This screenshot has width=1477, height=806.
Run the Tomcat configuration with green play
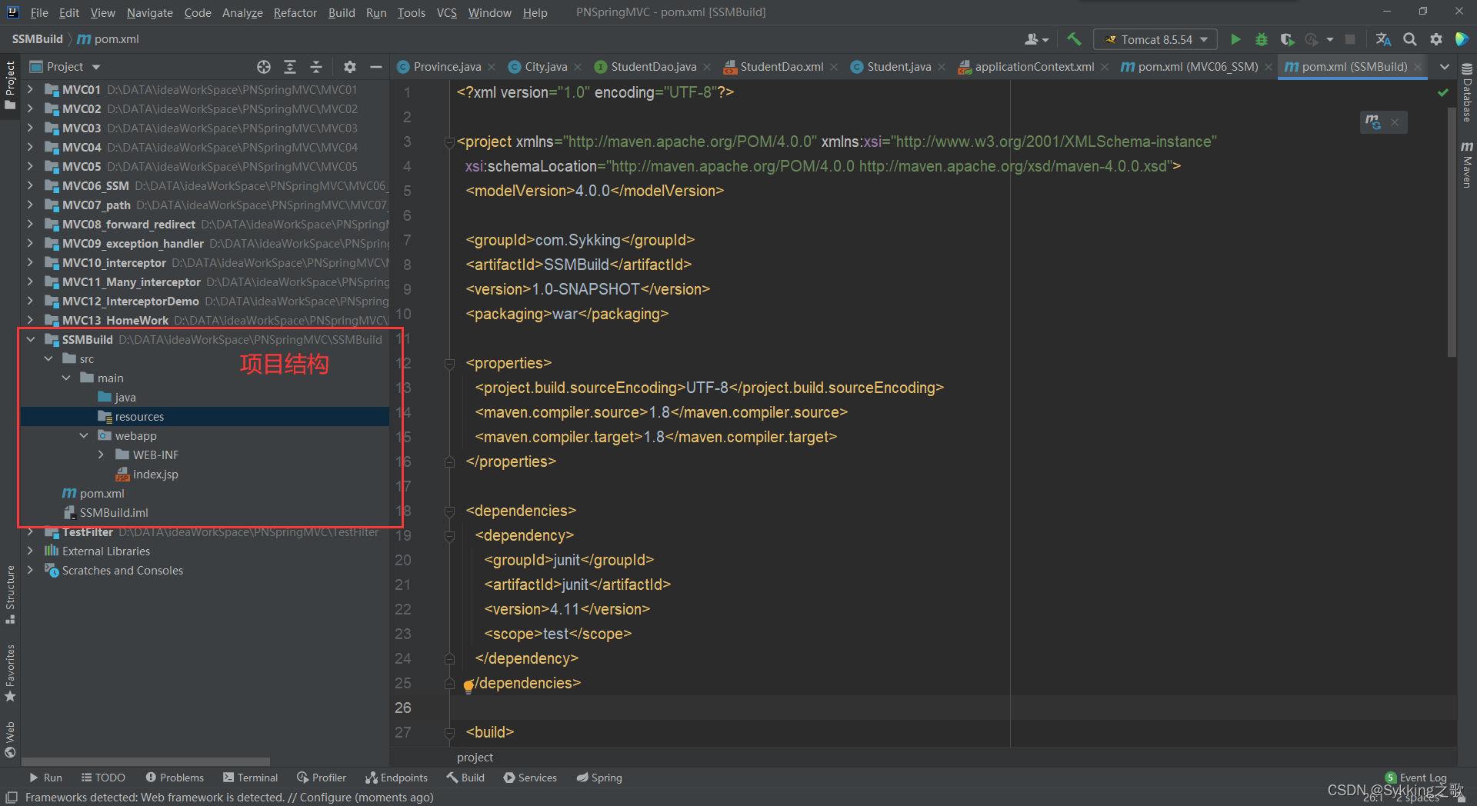(x=1235, y=39)
